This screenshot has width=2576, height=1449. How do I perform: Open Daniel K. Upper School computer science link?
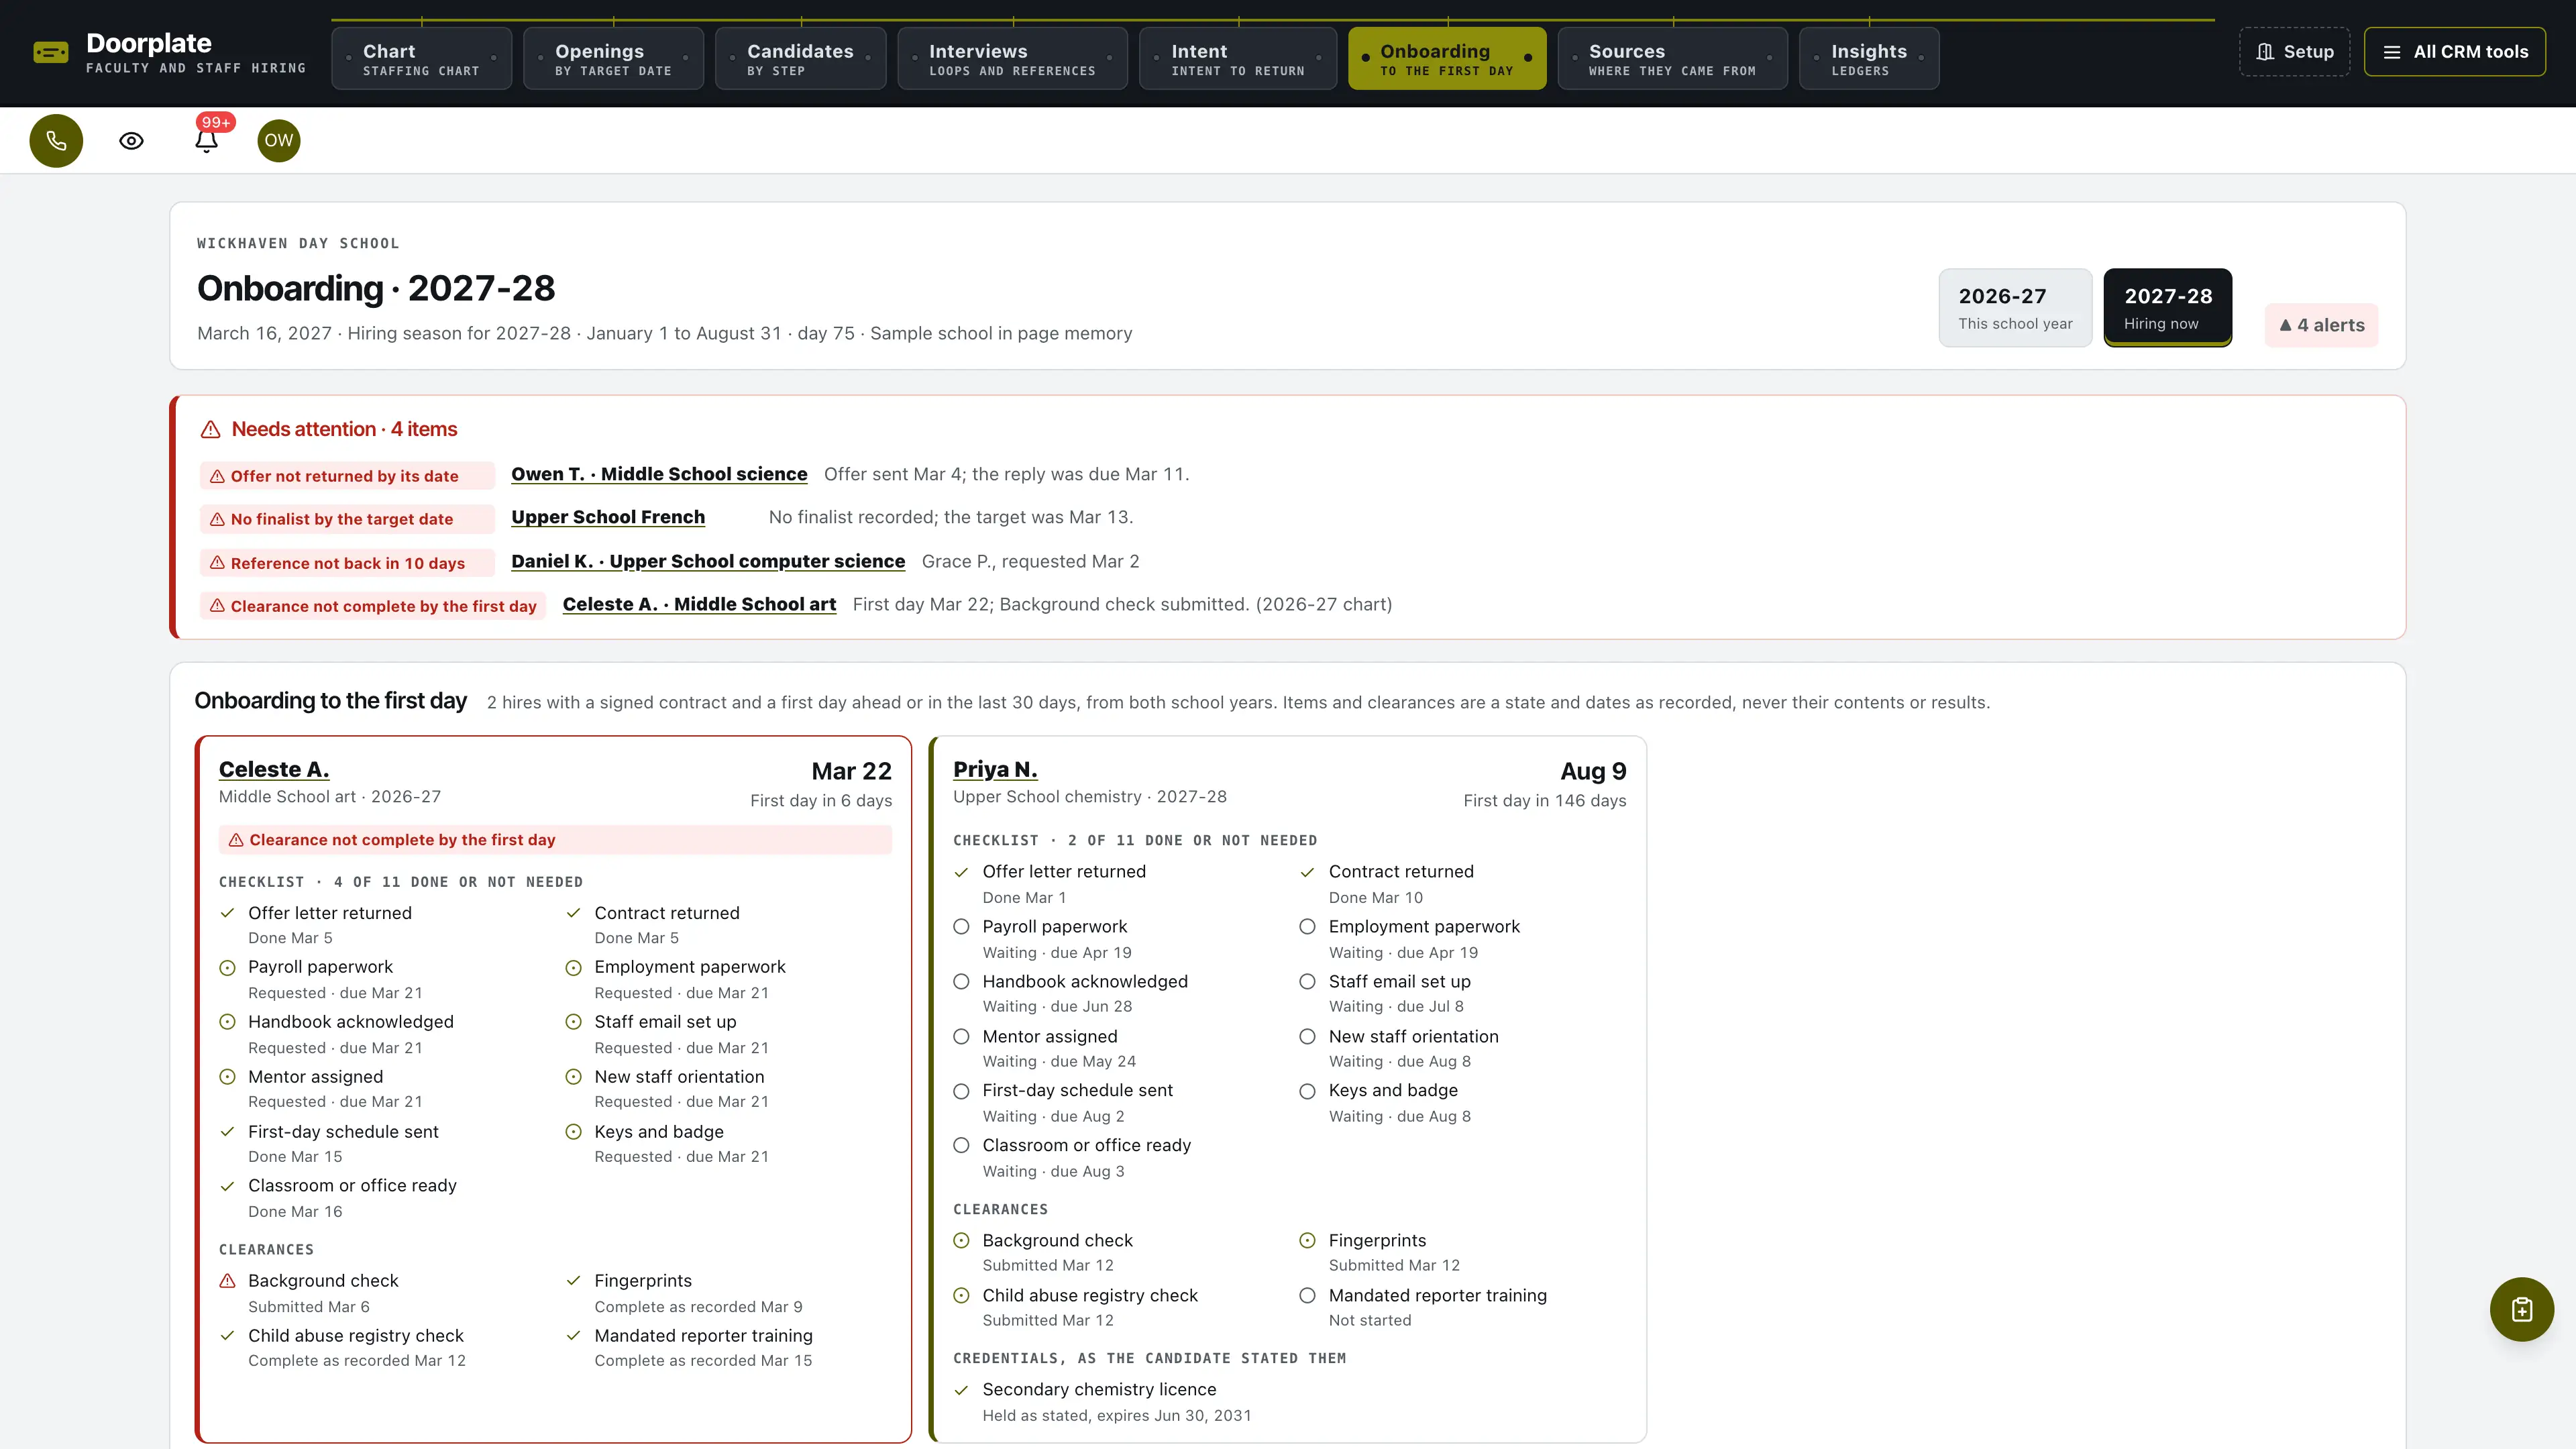point(708,561)
